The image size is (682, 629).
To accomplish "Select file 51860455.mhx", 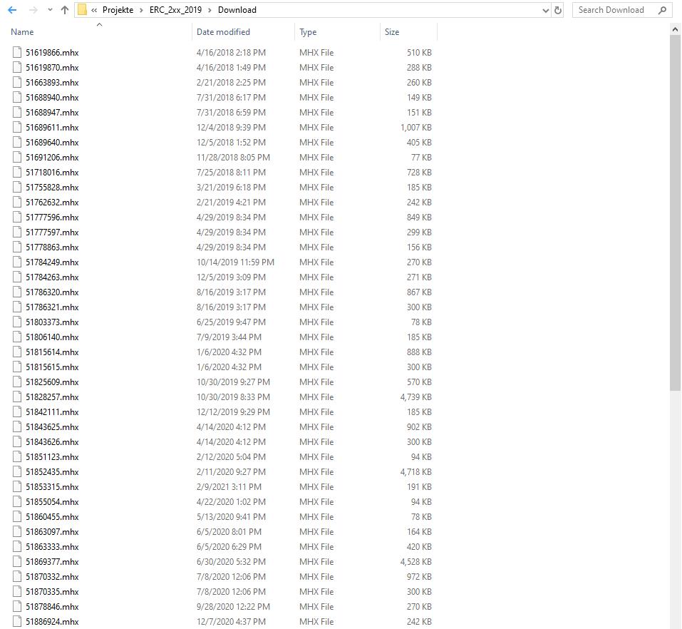I will 52,517.
